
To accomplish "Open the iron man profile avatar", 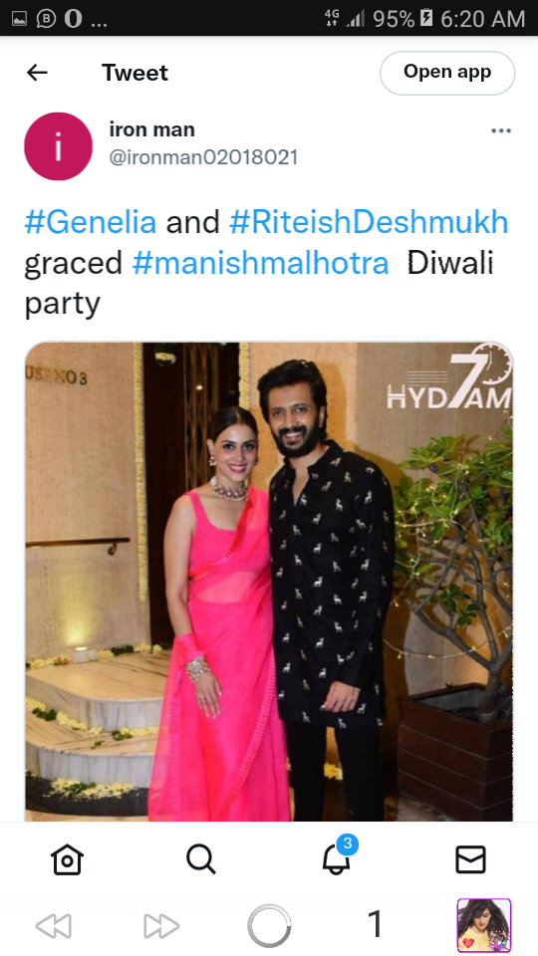I will click(58, 146).
